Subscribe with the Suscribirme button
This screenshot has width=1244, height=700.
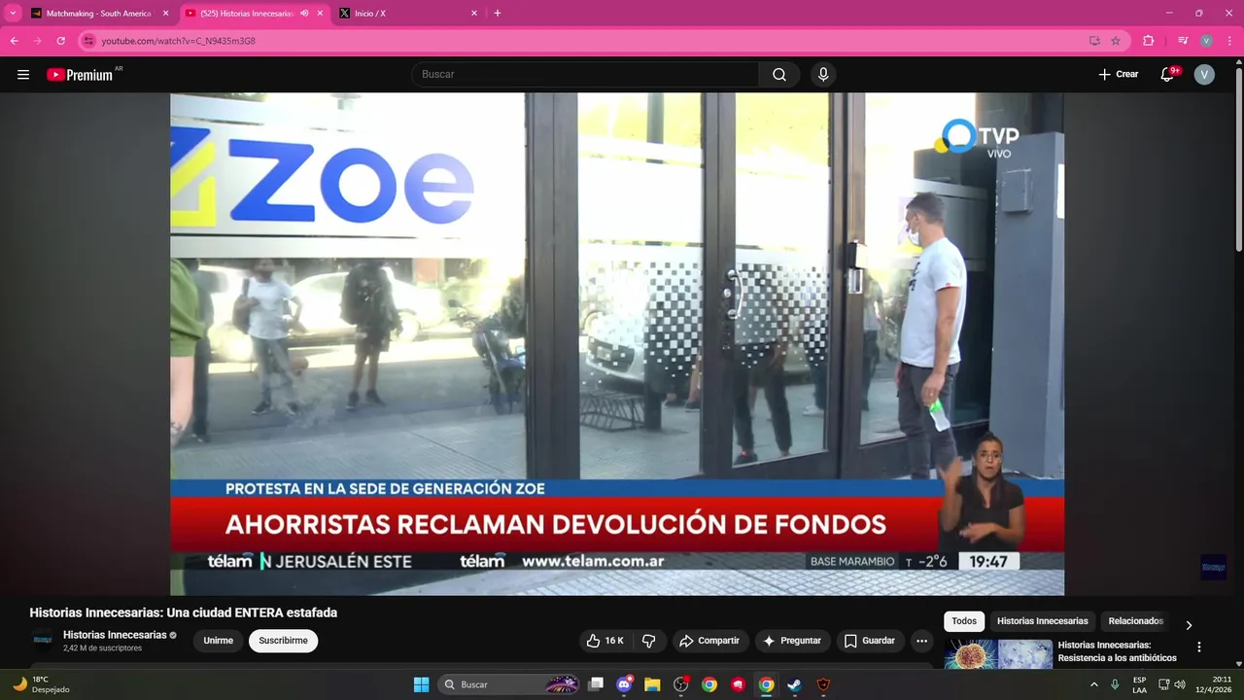(283, 641)
